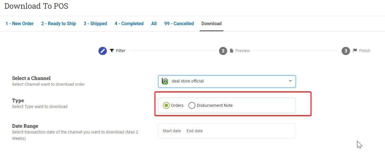Click the step 2 circle icon
Screen dimensions: 385x152
click(223, 51)
